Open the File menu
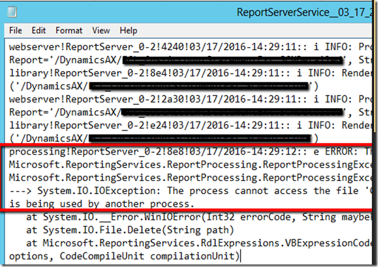The image size is (378, 267). point(16,31)
